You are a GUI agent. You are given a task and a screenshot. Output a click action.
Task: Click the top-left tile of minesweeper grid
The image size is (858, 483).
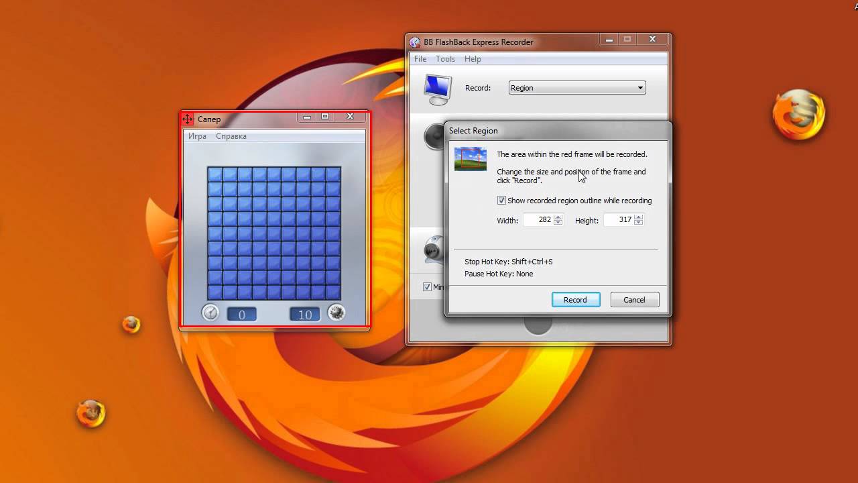[x=215, y=174]
